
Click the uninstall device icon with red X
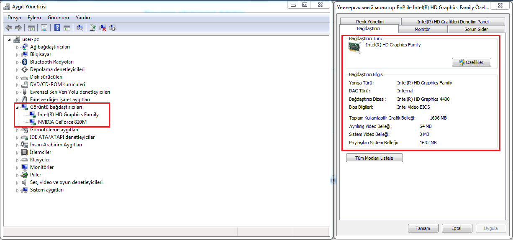[103, 28]
